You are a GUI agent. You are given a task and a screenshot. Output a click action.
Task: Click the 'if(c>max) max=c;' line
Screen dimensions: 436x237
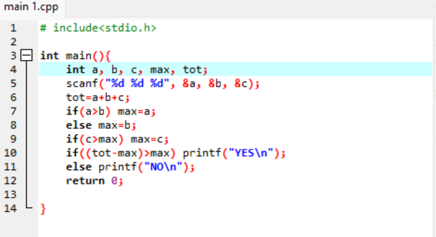(x=117, y=139)
